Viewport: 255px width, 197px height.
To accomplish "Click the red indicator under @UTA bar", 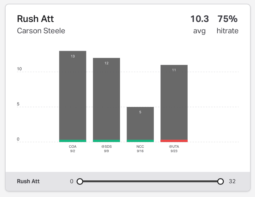I will pos(174,141).
